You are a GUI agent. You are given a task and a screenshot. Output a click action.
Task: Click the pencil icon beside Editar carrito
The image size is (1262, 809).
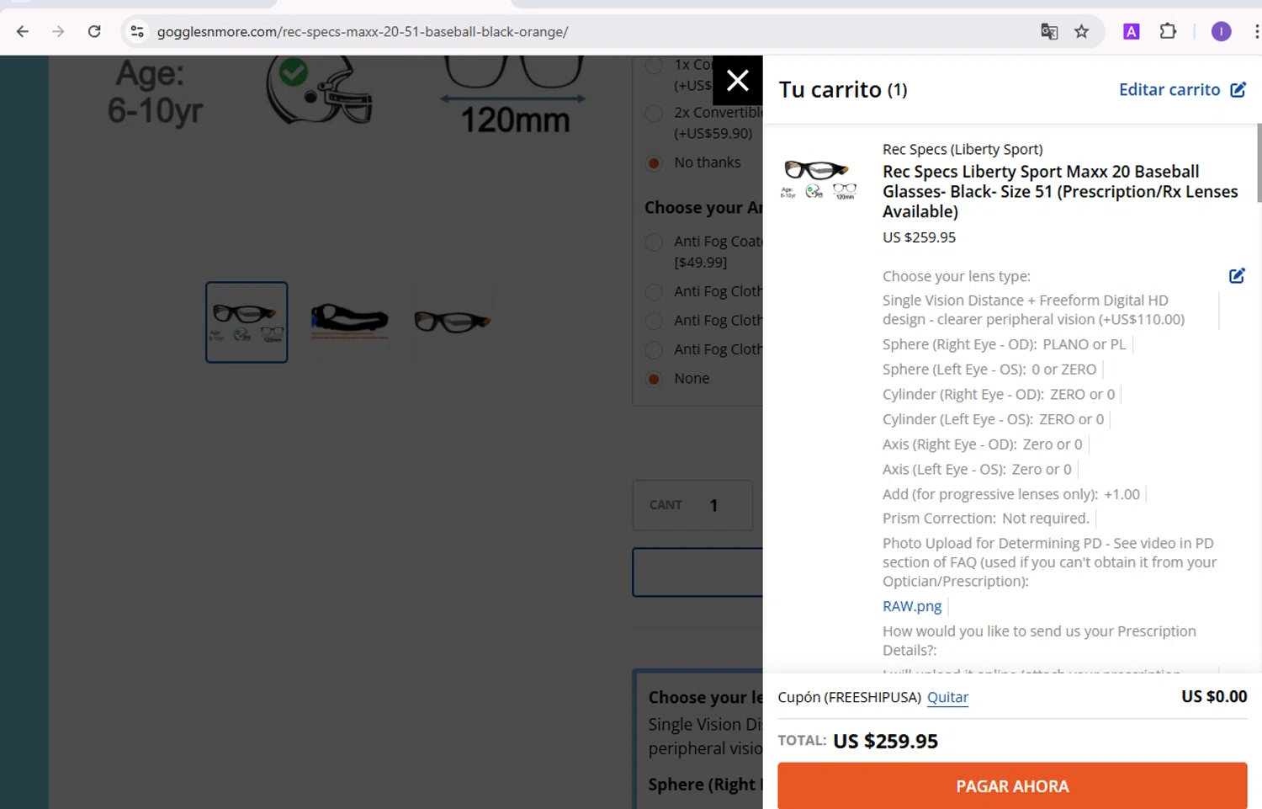[1238, 90]
